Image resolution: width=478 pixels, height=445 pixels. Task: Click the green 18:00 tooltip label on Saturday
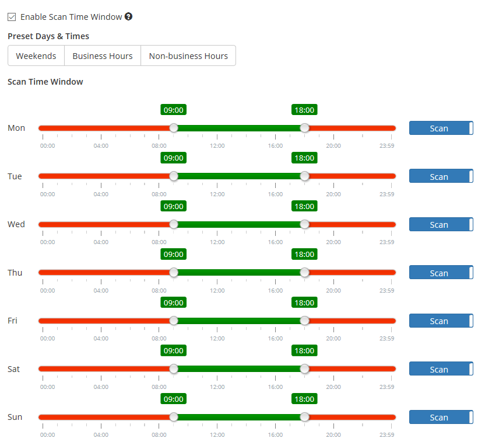(304, 351)
